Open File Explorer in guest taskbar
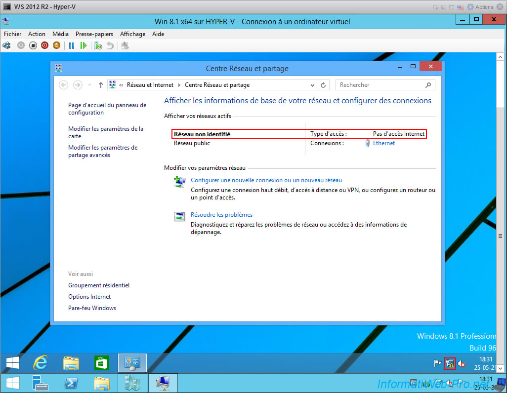Image resolution: width=507 pixels, height=393 pixels. (x=71, y=363)
